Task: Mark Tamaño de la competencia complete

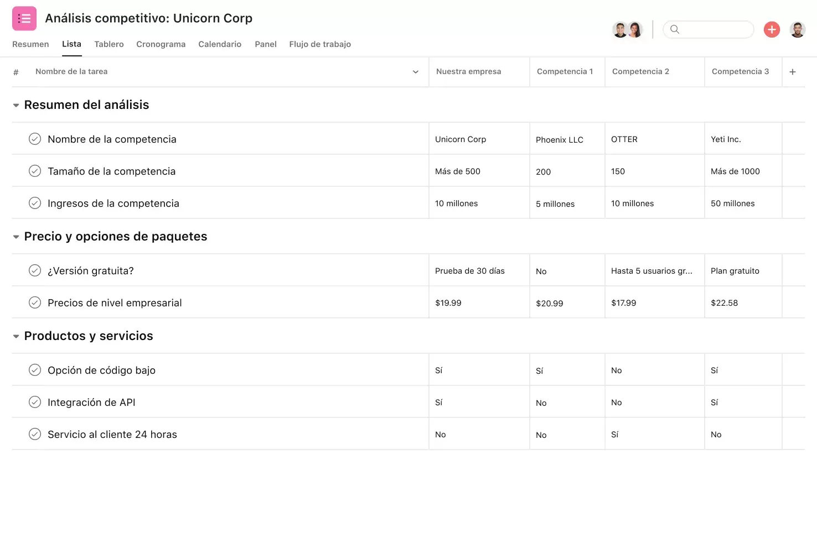Action: [35, 171]
